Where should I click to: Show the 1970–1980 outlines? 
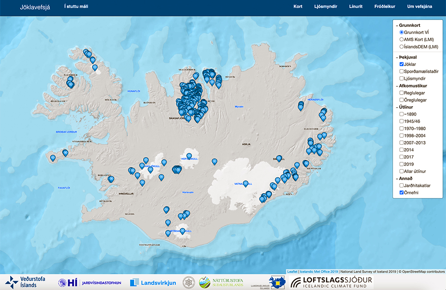(x=401, y=128)
